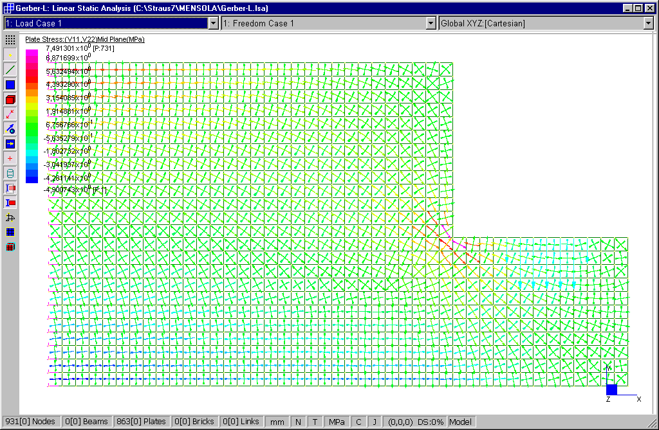Click the black wireframe axes icon
Viewport: 659px width, 430px height.
click(x=10, y=217)
